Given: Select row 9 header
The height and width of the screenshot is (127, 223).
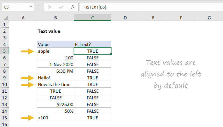Looking at the screenshot, I should click(x=4, y=78).
